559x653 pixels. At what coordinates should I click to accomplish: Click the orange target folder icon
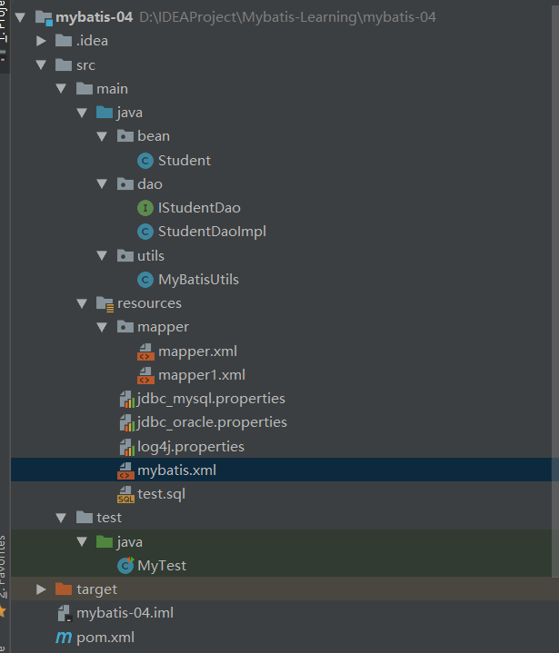click(x=64, y=589)
